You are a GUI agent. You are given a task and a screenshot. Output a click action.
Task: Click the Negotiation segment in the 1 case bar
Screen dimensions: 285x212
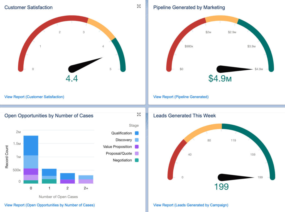49,181
